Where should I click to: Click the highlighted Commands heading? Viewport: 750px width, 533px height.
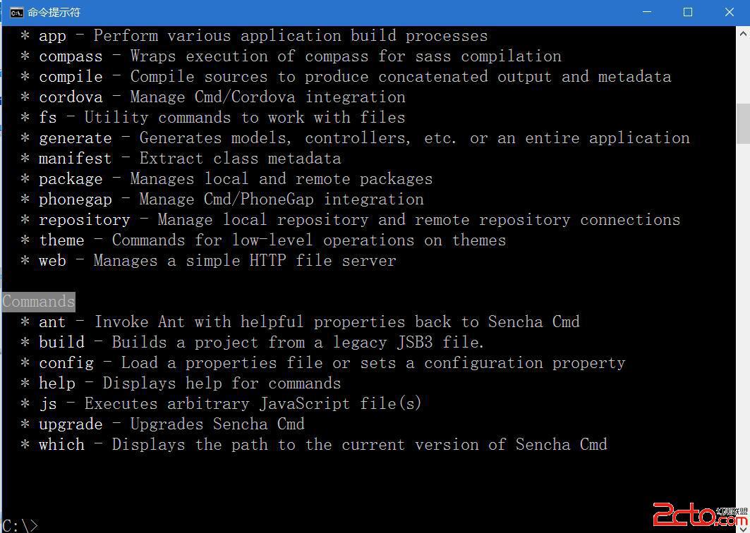[38, 302]
